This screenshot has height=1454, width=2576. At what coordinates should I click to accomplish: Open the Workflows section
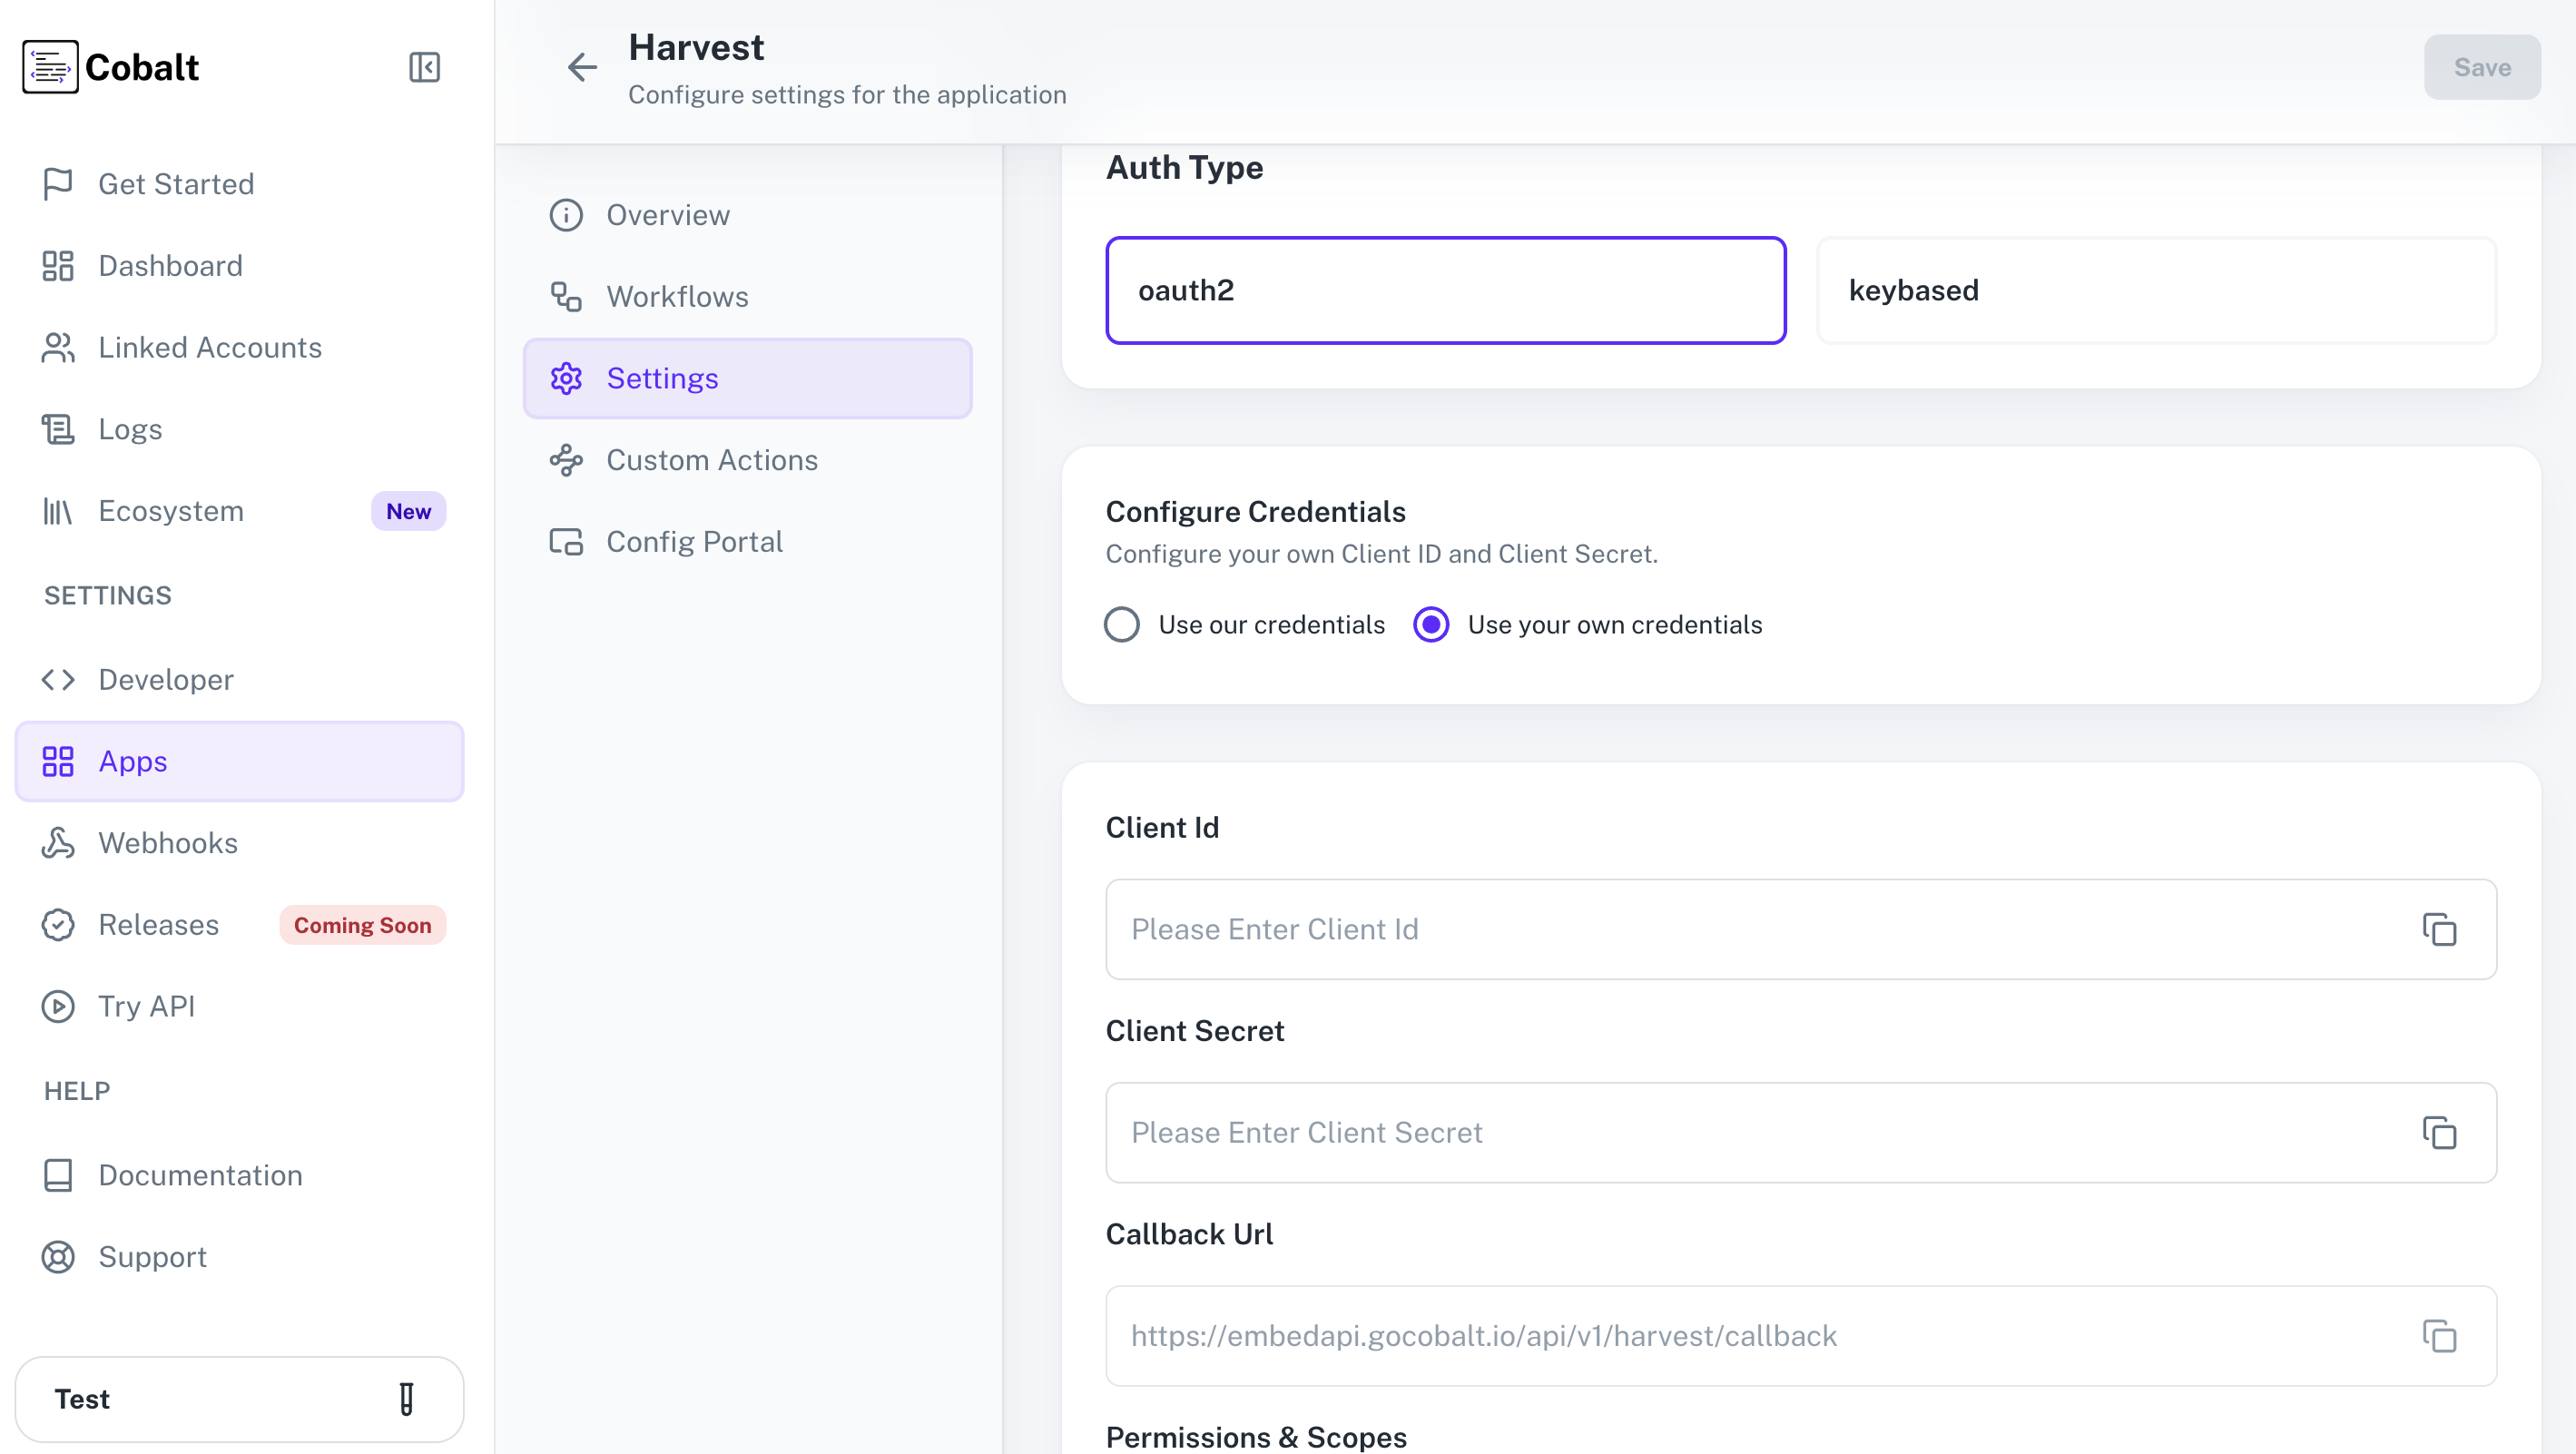tap(677, 296)
